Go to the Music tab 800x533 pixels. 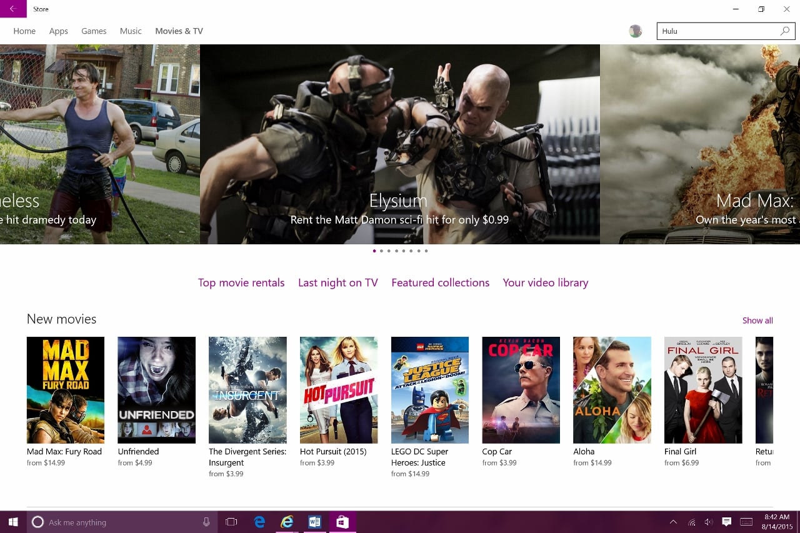[x=131, y=31]
